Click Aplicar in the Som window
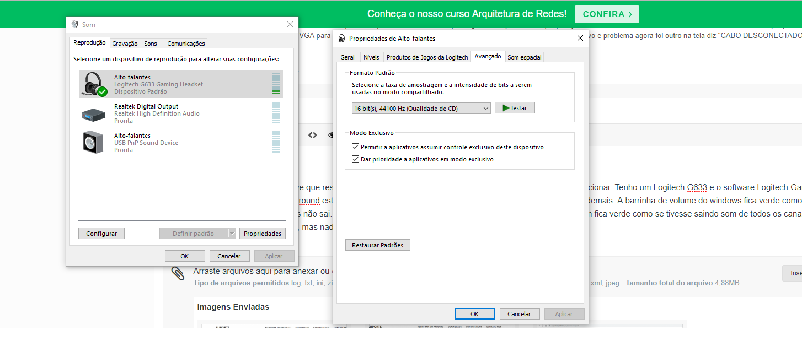The image size is (802, 357). (274, 256)
